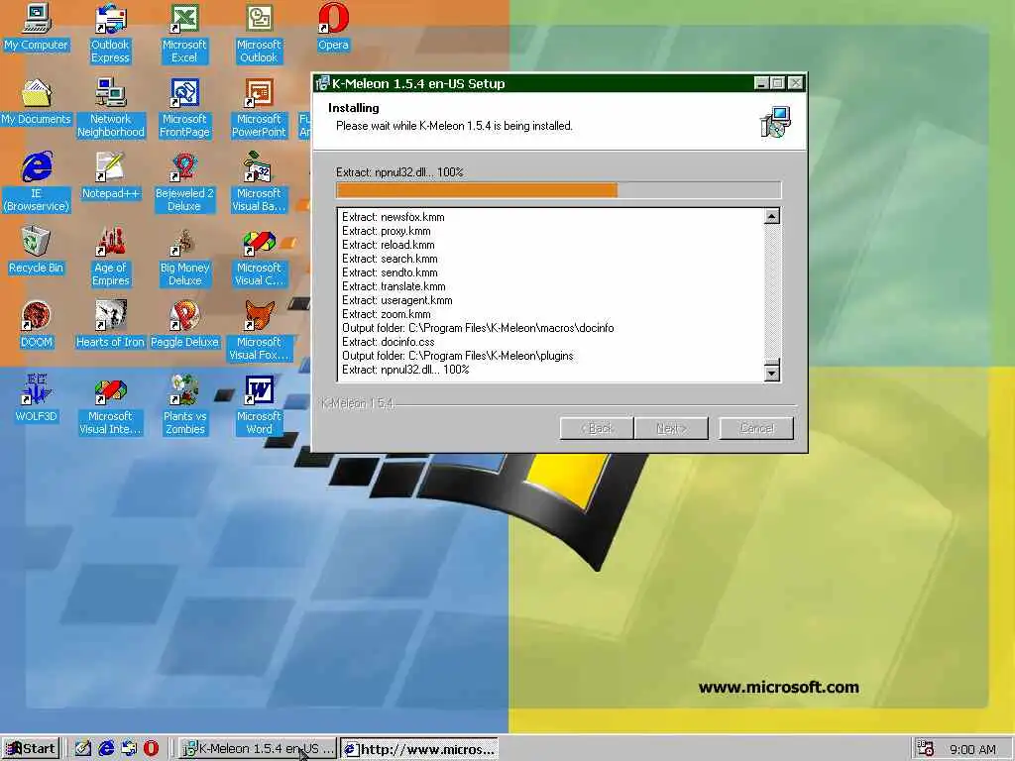Select 'Extract: search.kmm' log line
The height and width of the screenshot is (761, 1015).
(390, 259)
